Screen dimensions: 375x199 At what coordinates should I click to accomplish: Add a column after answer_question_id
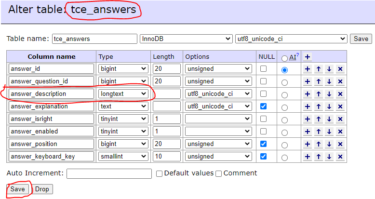308,81
